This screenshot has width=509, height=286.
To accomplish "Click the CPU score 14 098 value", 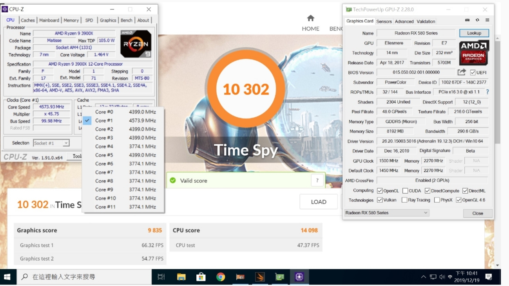I will tap(309, 230).
